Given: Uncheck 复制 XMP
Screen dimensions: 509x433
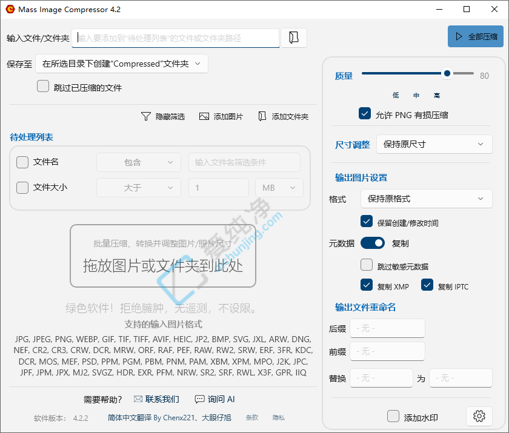Looking at the screenshot, I should click(367, 285).
